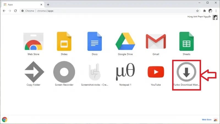Go back to the previous page
The image size is (220, 124).
4,11
